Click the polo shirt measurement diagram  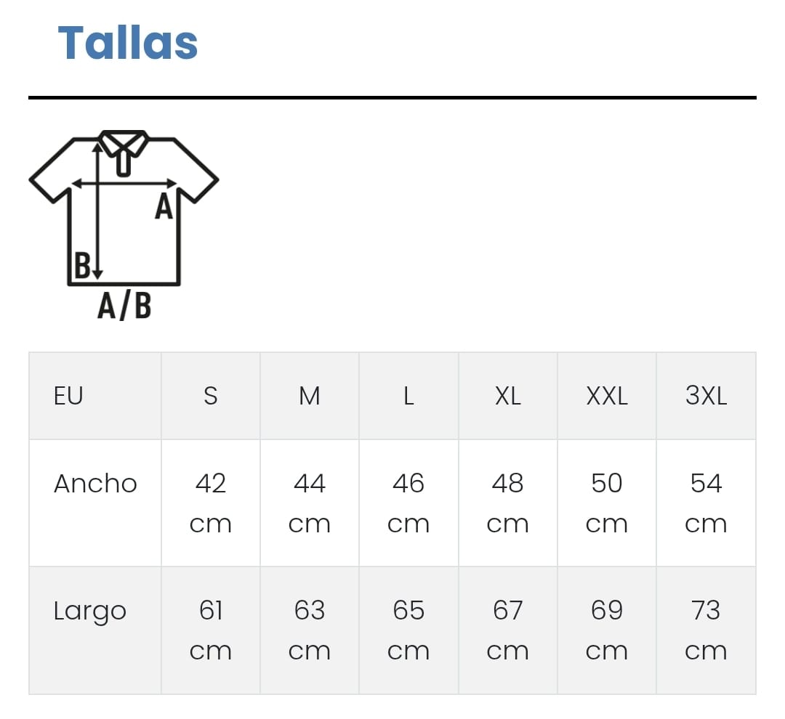124,209
